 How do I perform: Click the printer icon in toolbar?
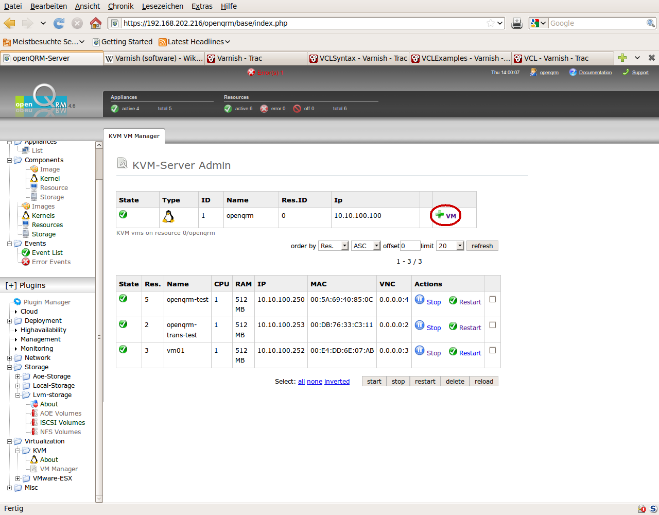[x=517, y=23]
